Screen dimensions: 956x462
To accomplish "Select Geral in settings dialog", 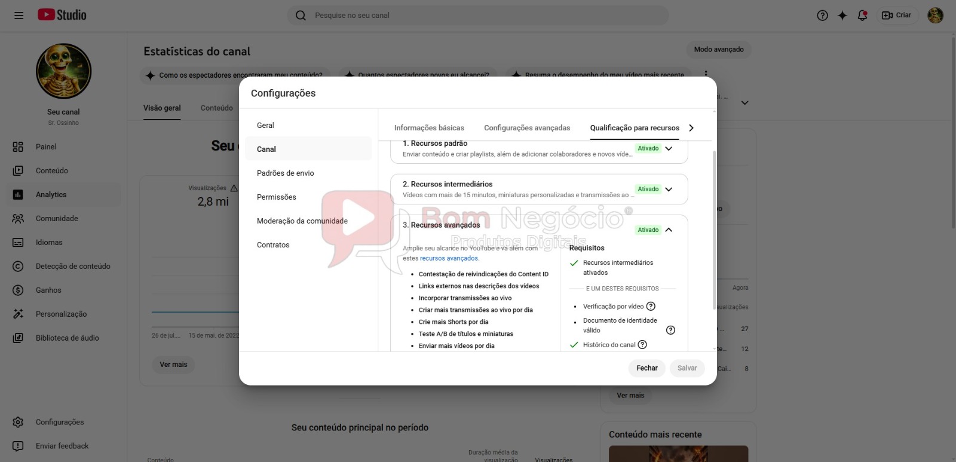I will coord(308,126).
